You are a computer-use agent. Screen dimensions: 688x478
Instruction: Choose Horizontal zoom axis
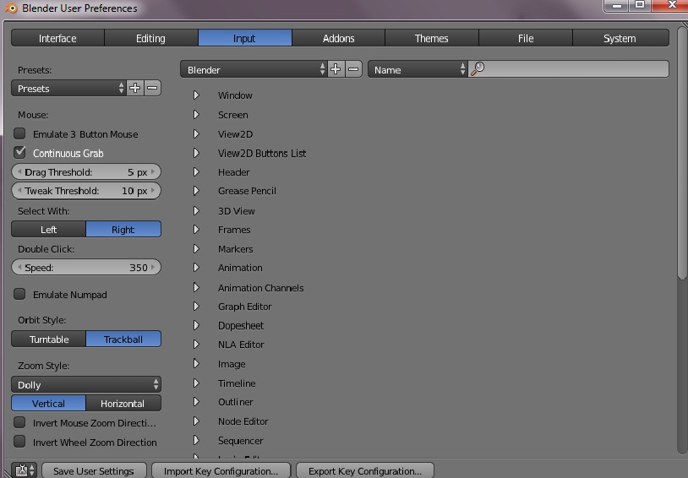coord(123,403)
